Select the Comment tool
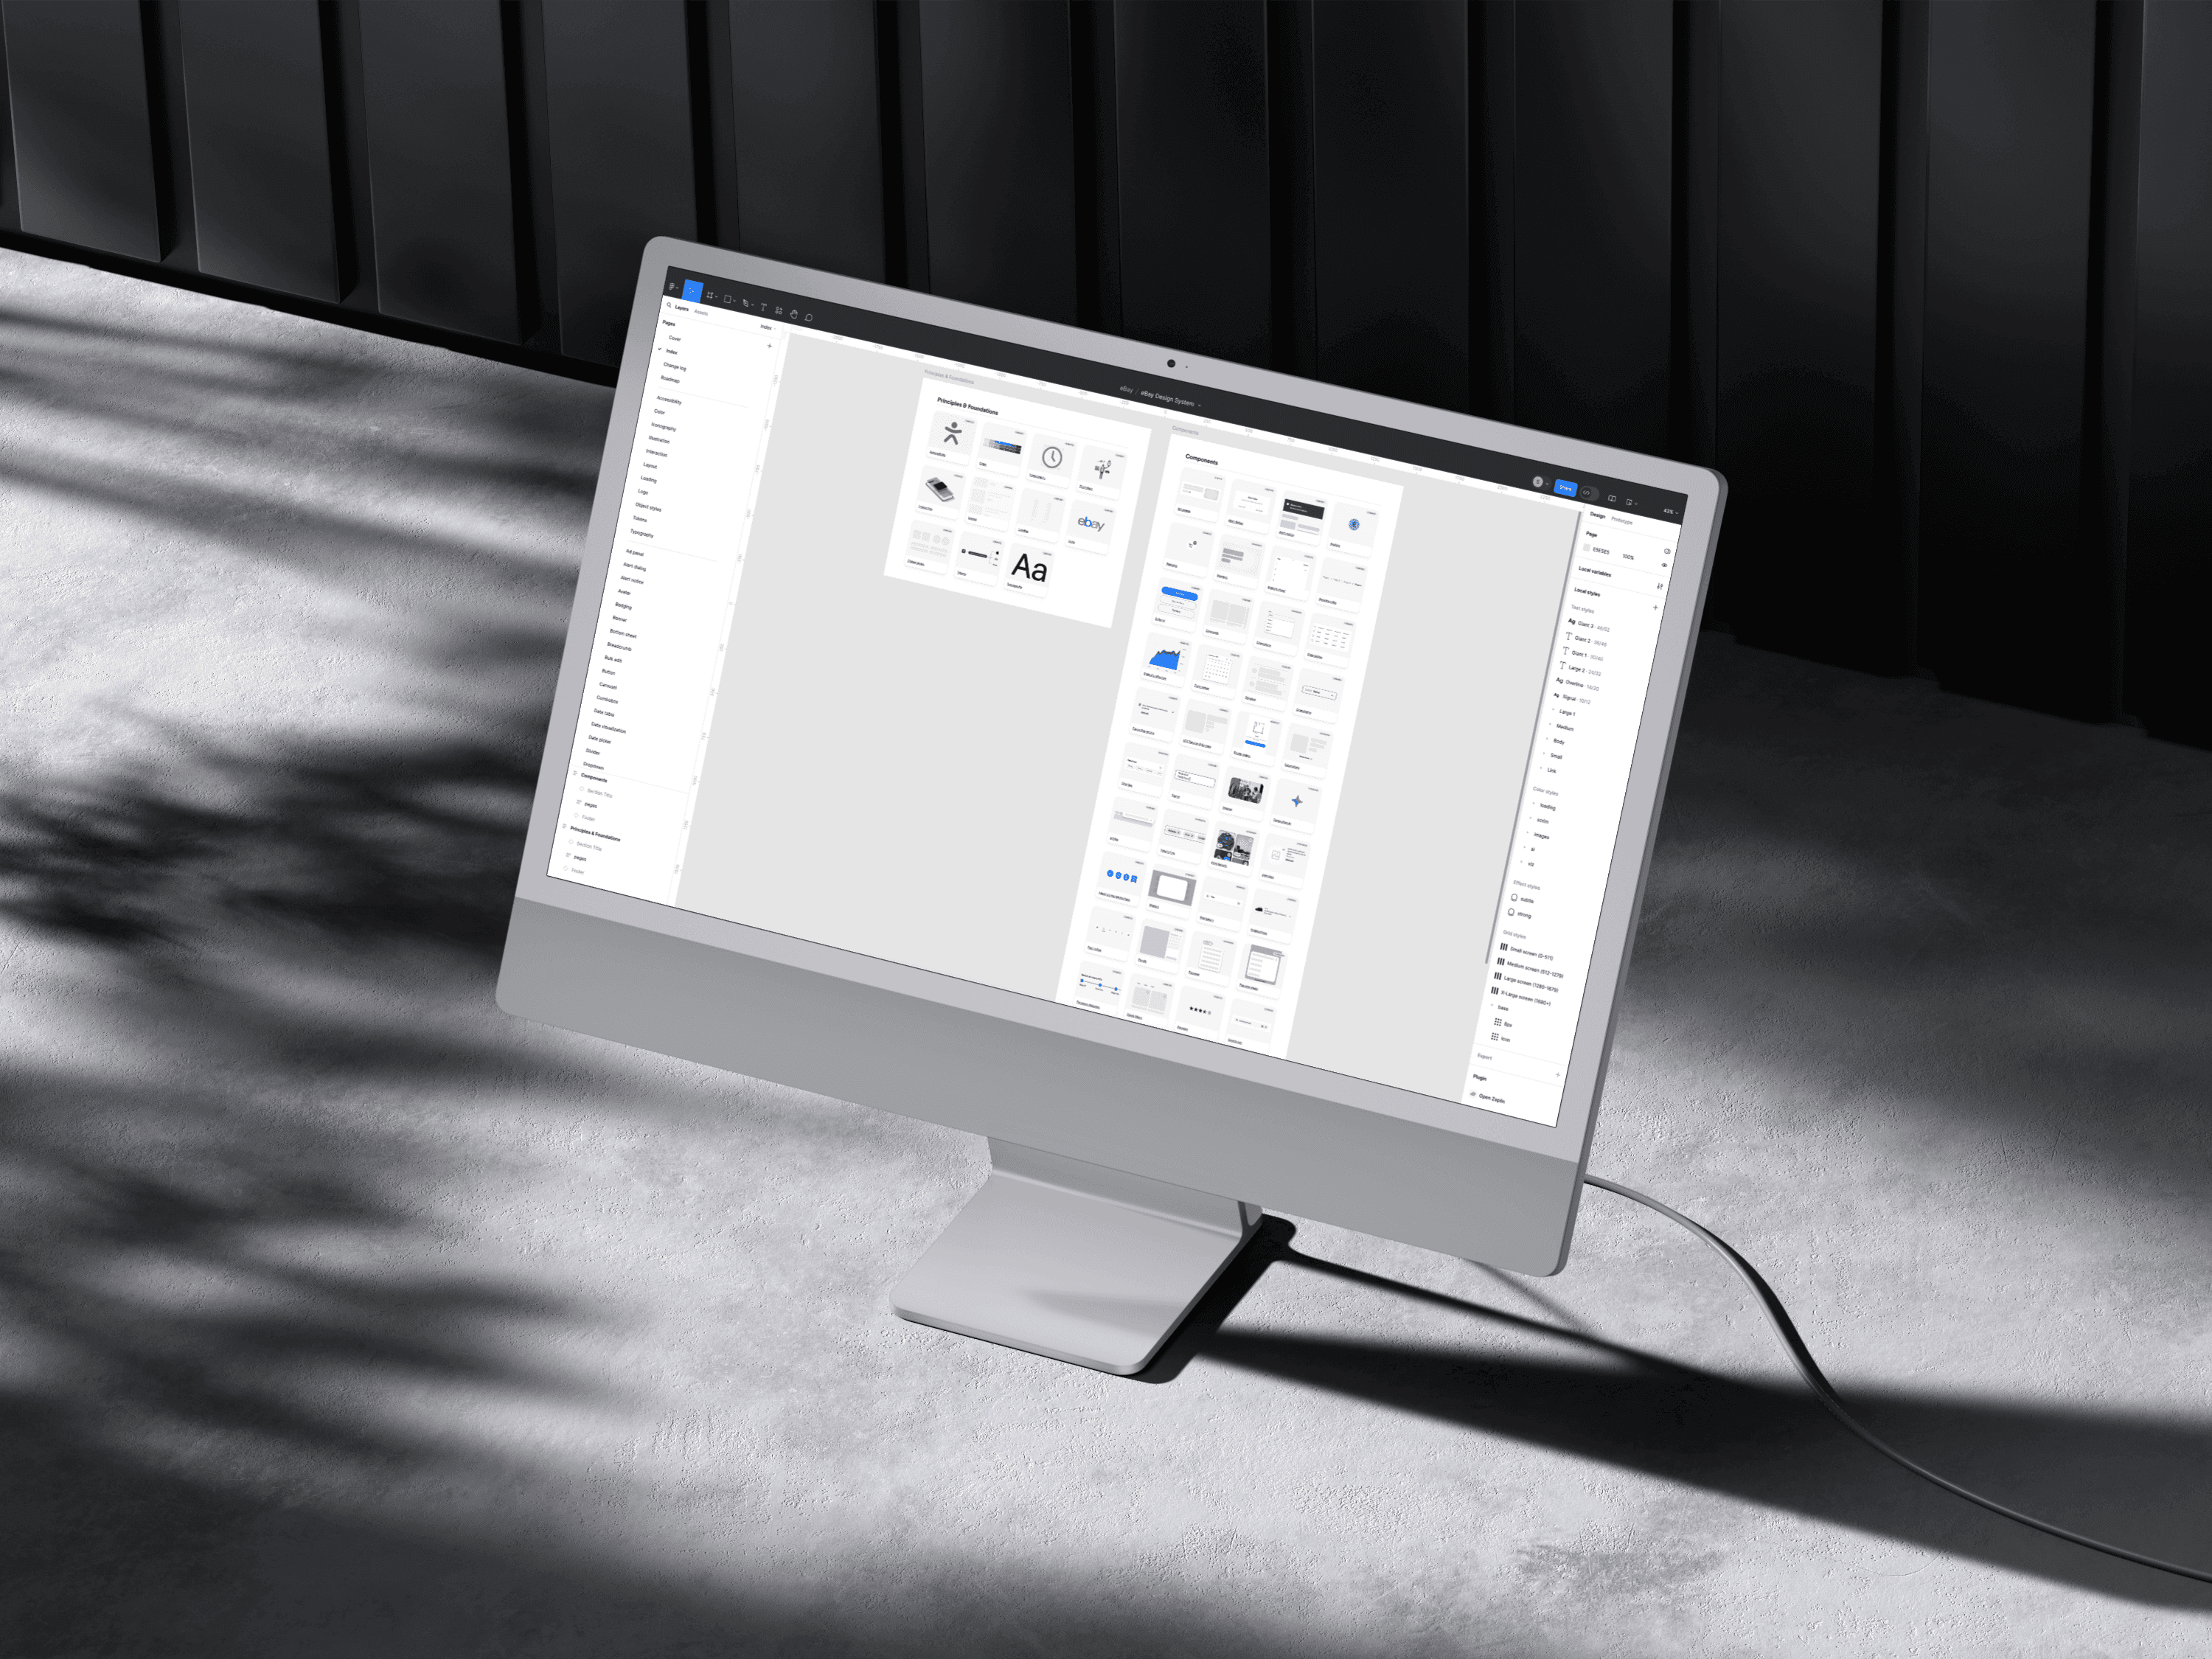This screenshot has height=1659, width=2212. (x=809, y=318)
